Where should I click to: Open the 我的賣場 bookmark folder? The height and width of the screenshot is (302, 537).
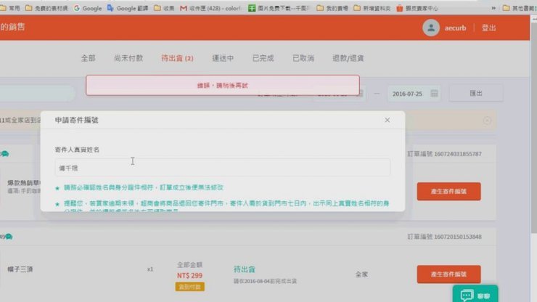[332, 8]
